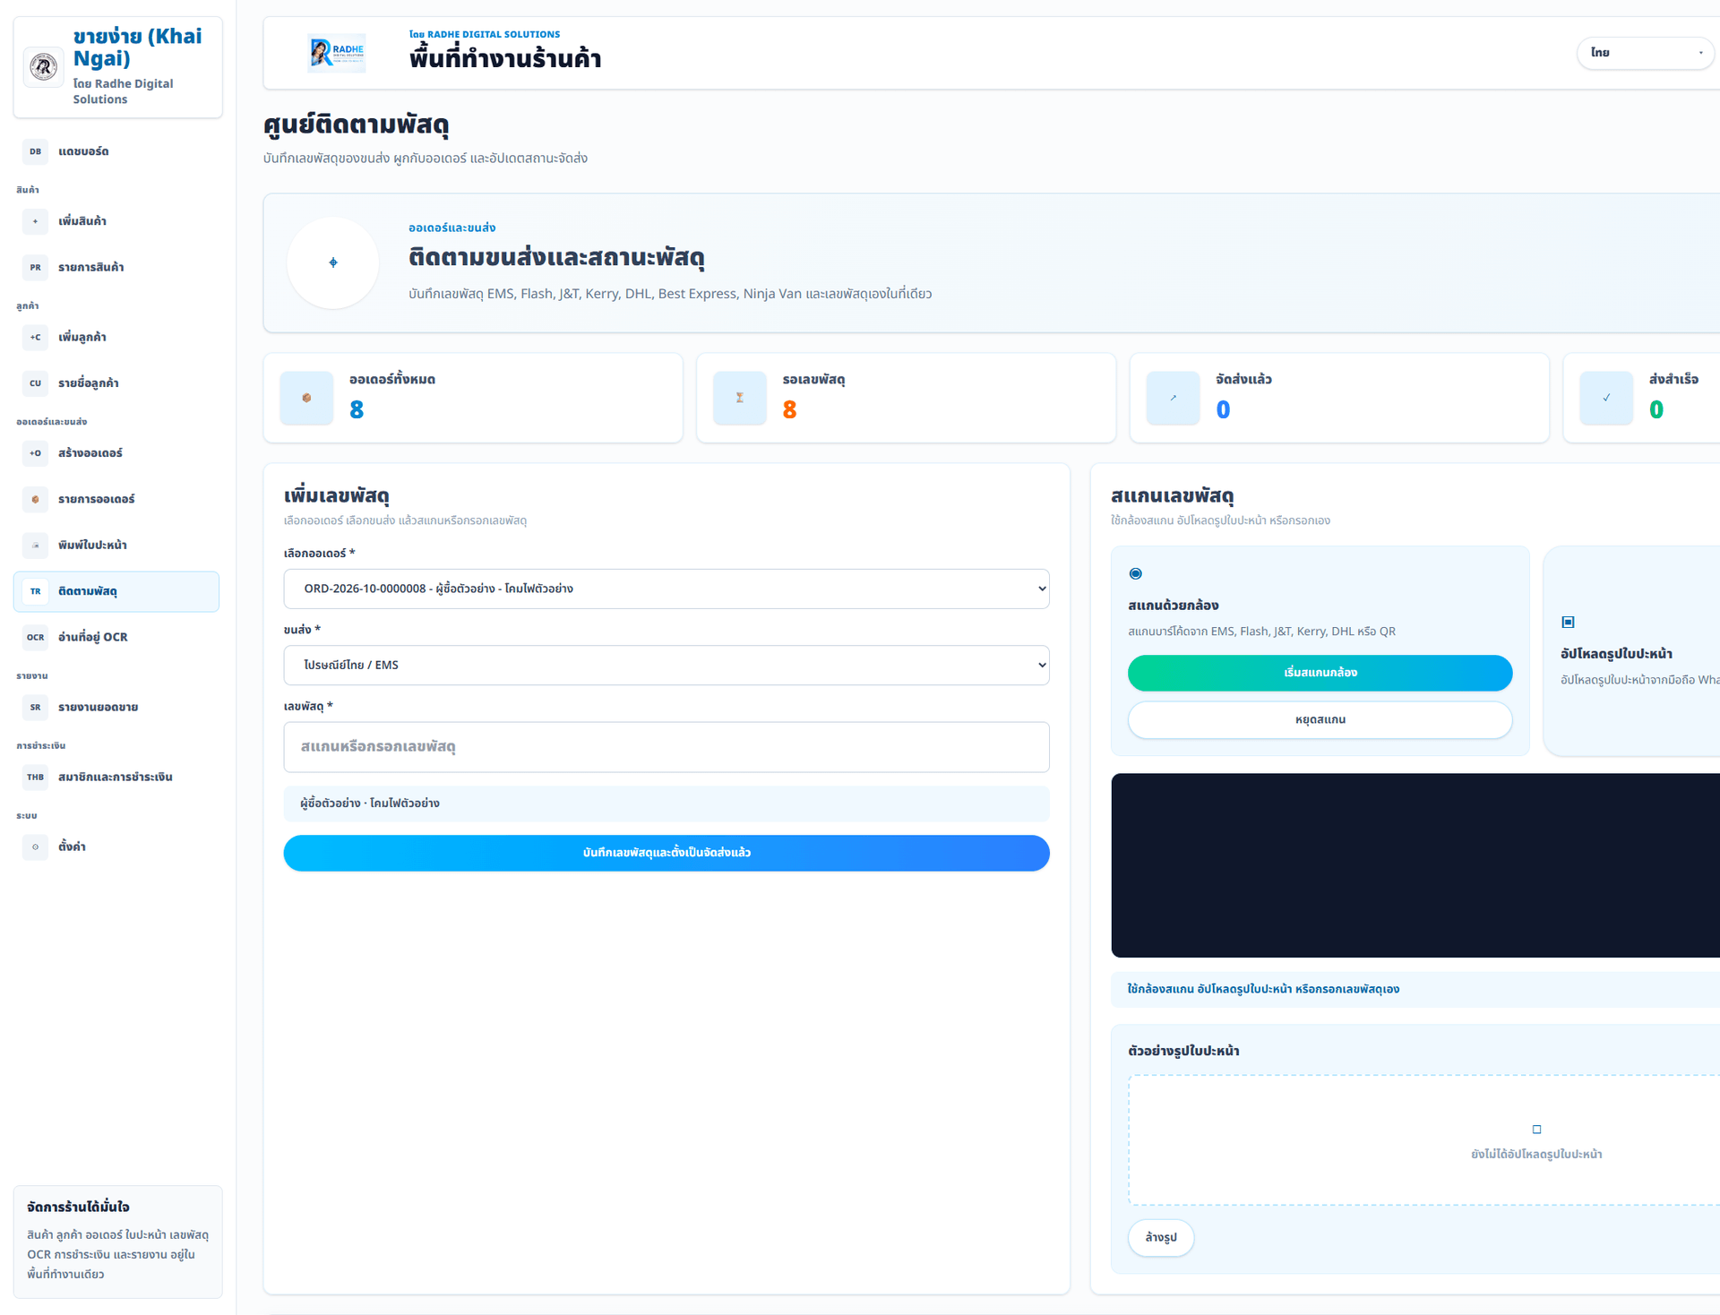
Task: Open the แดชบอร์ด dashboard DB icon
Action: [35, 151]
